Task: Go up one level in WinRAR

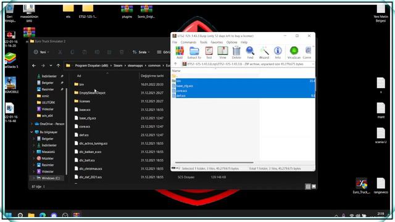Action: click(x=175, y=64)
